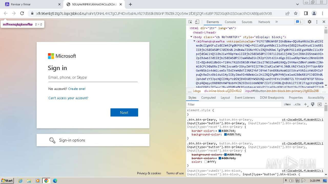The width and height of the screenshot is (328, 184).
Task: Toggle the :hov element state panel
Action: point(287,104)
